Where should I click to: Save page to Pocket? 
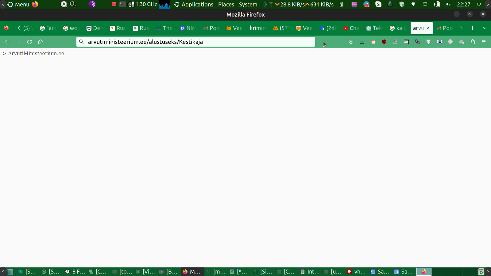pos(351,42)
